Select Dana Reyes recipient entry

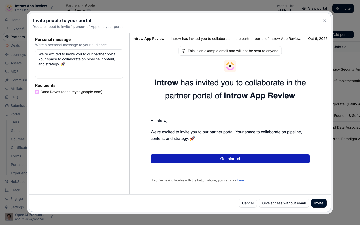click(x=69, y=92)
